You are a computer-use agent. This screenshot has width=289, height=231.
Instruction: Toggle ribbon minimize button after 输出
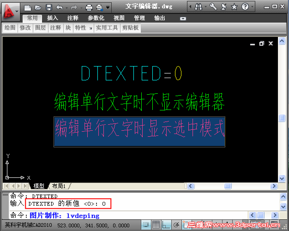183,18
